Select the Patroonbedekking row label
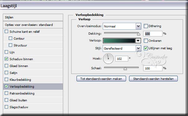Viewport: 188px width, 116px height. pos(22,93)
